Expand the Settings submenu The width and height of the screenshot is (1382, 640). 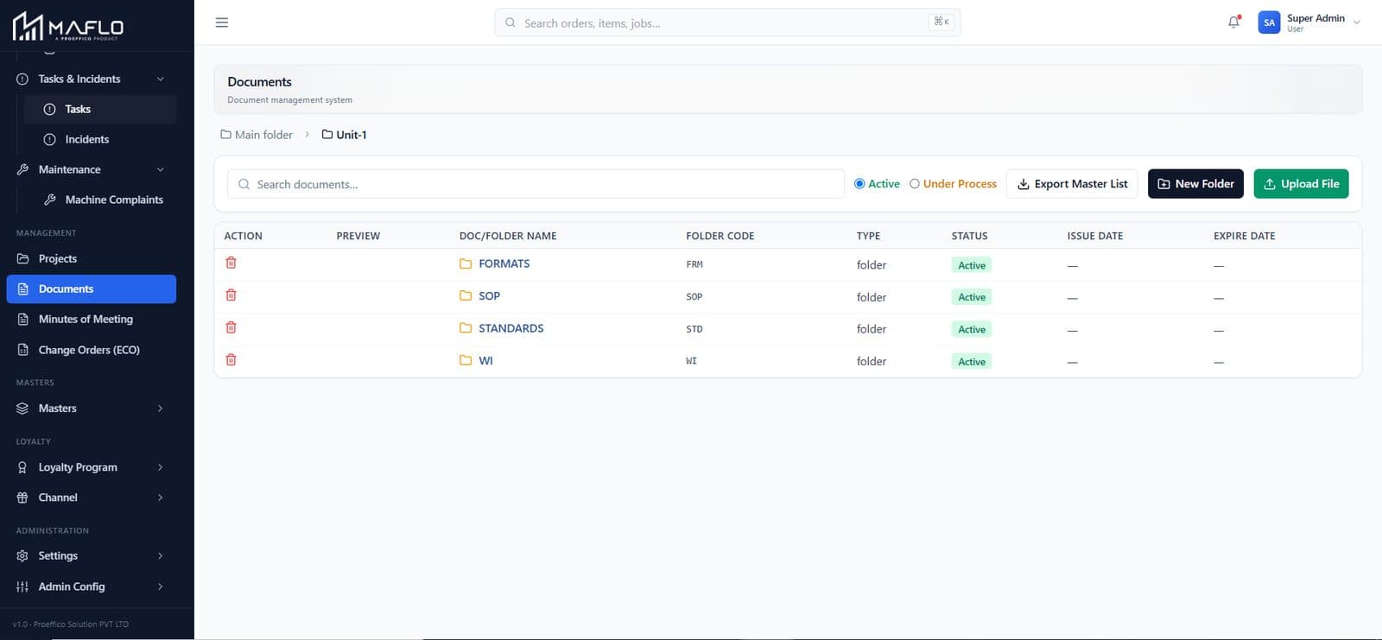161,556
